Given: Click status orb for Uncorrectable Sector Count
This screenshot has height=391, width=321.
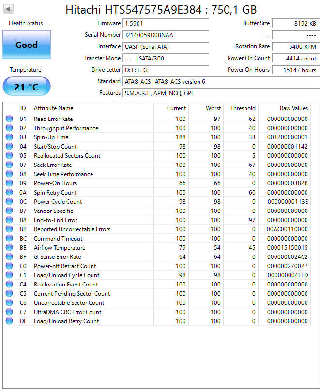Looking at the screenshot, I should (9, 303).
